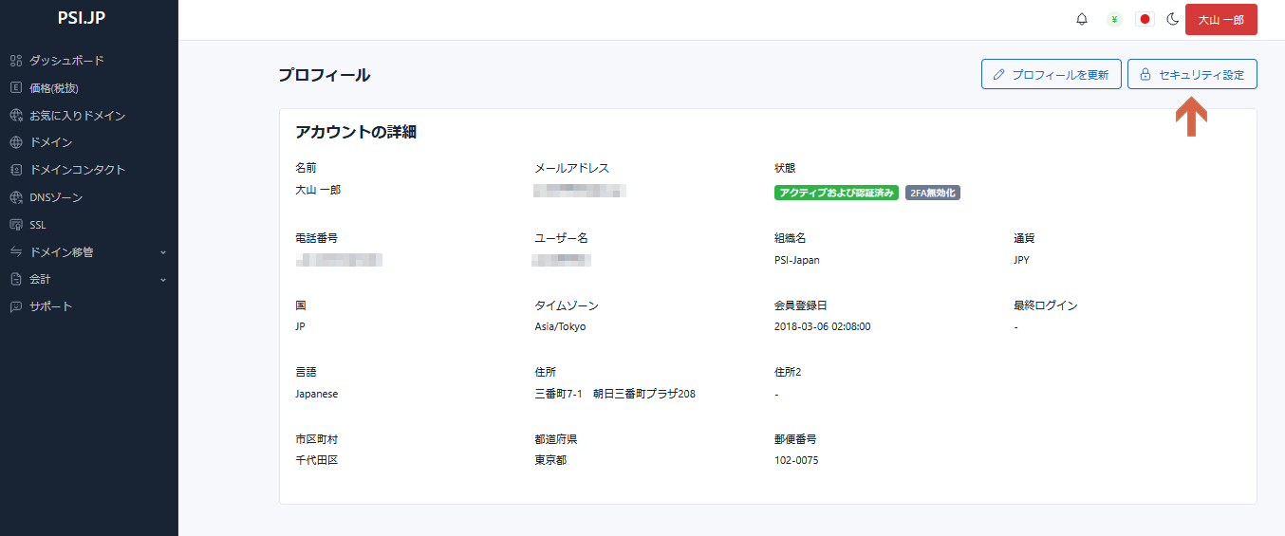Open セキュリティ設定 button

pos(1192,74)
